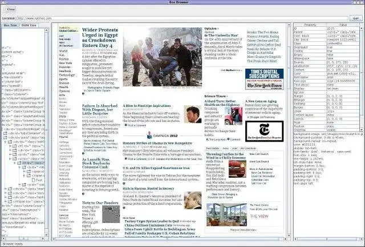Click the Opinion section header link
The width and height of the screenshot is (365, 247).
pos(212,29)
